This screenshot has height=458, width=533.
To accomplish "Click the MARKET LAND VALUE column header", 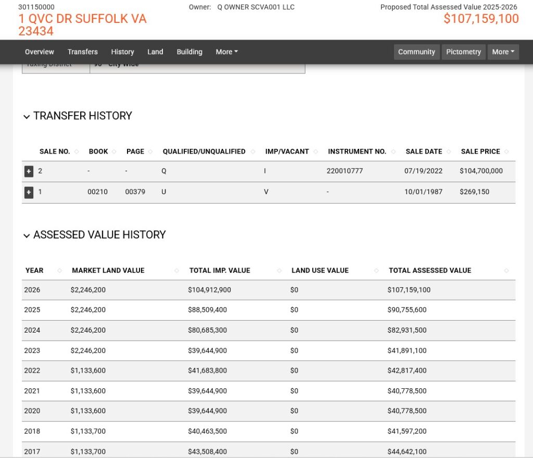I will click(x=108, y=271).
